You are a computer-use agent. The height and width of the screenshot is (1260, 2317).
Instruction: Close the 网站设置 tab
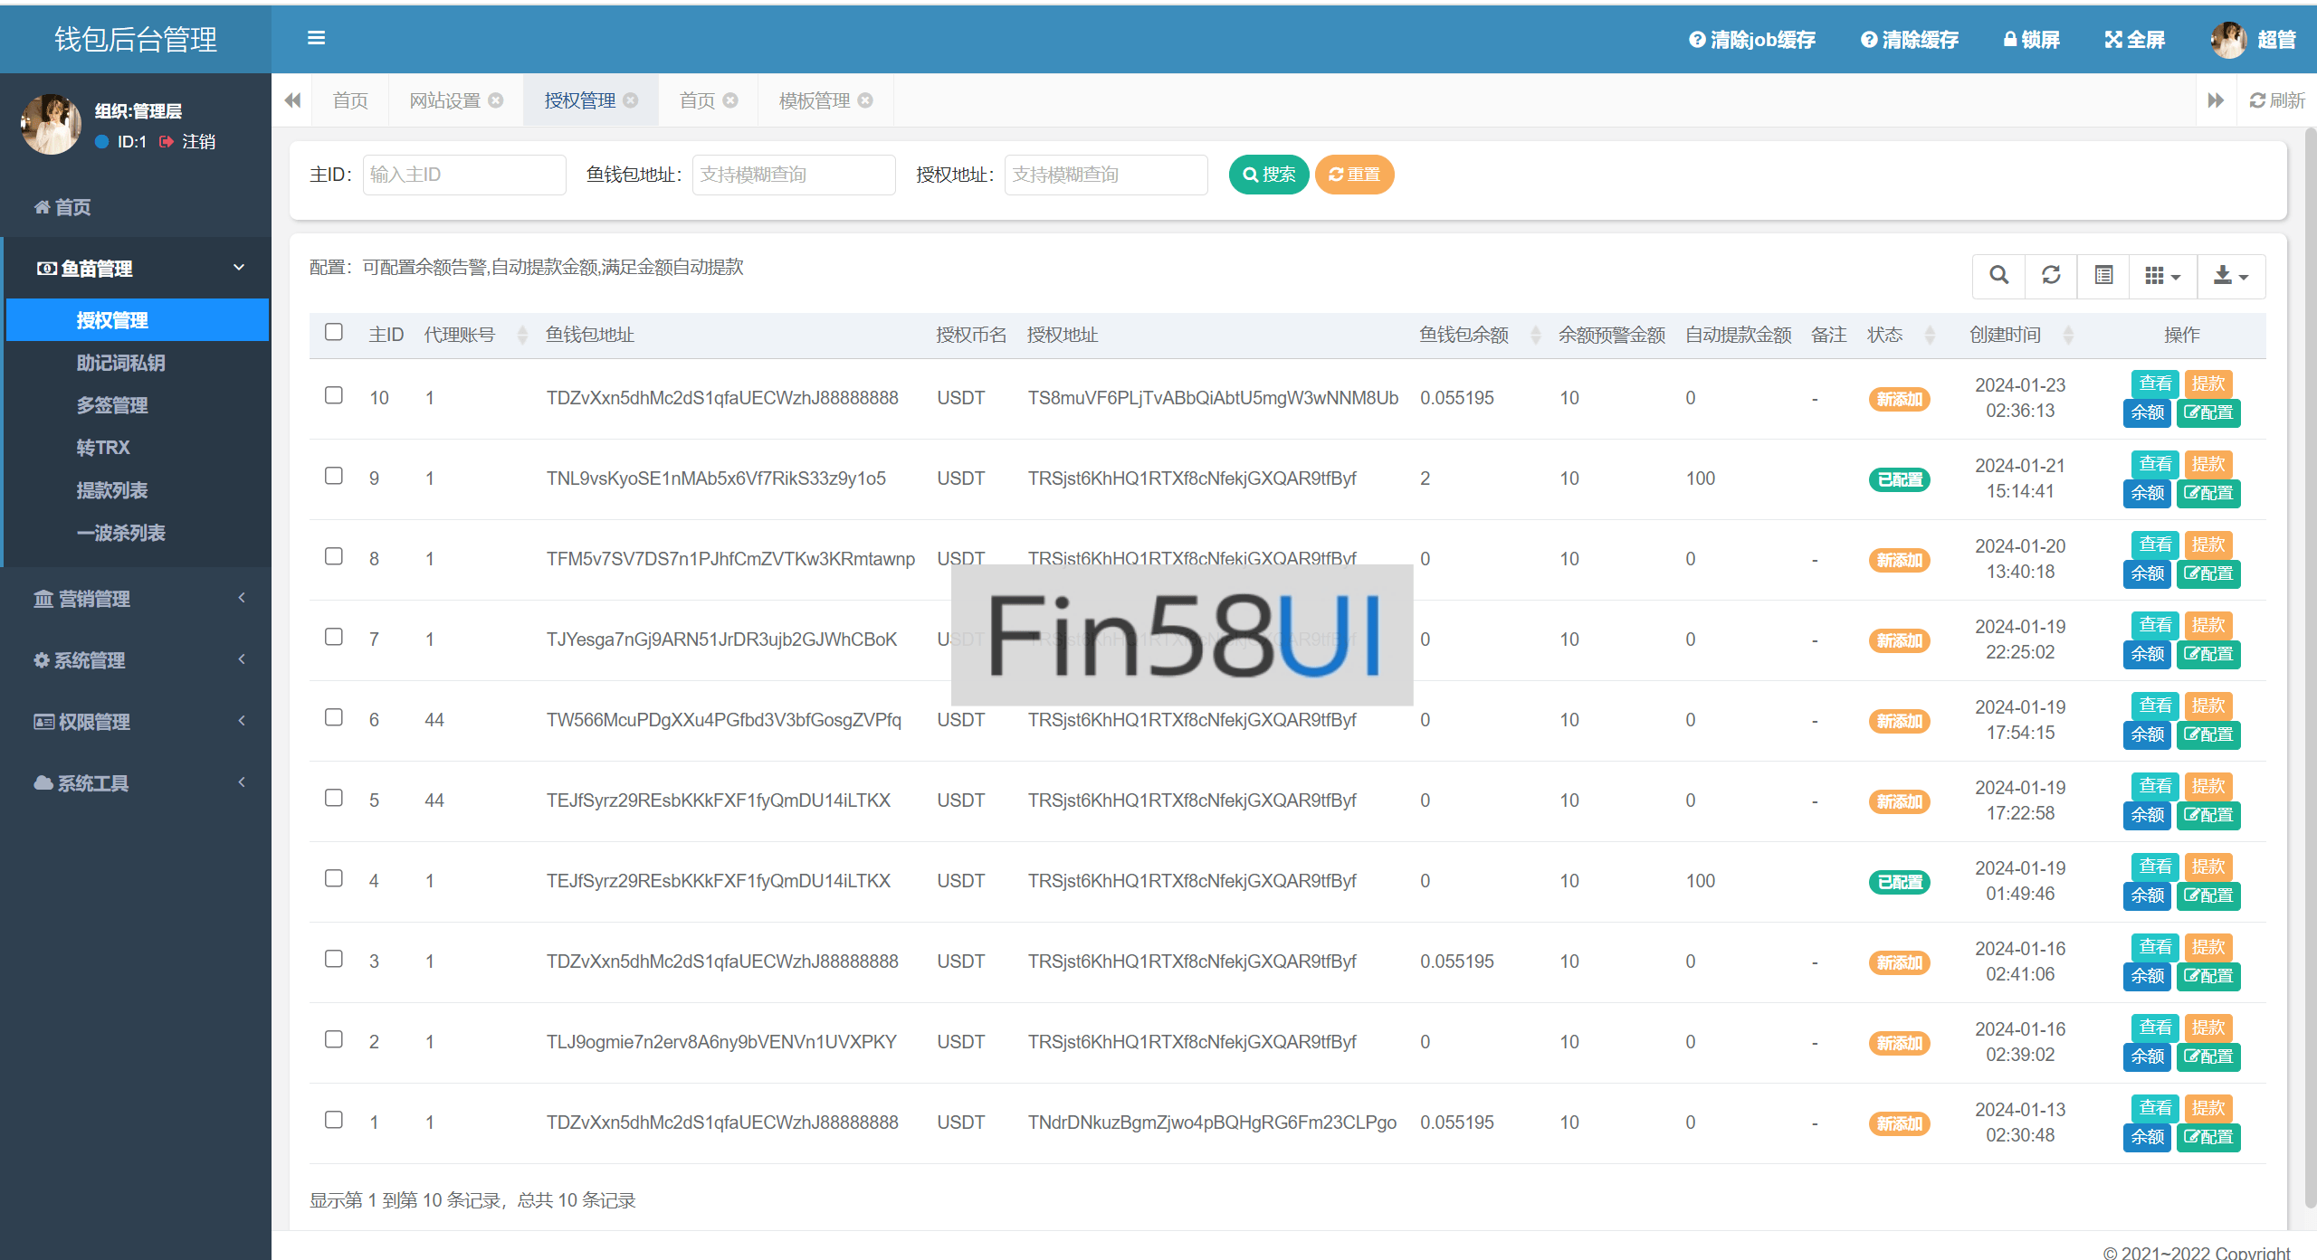[x=496, y=100]
